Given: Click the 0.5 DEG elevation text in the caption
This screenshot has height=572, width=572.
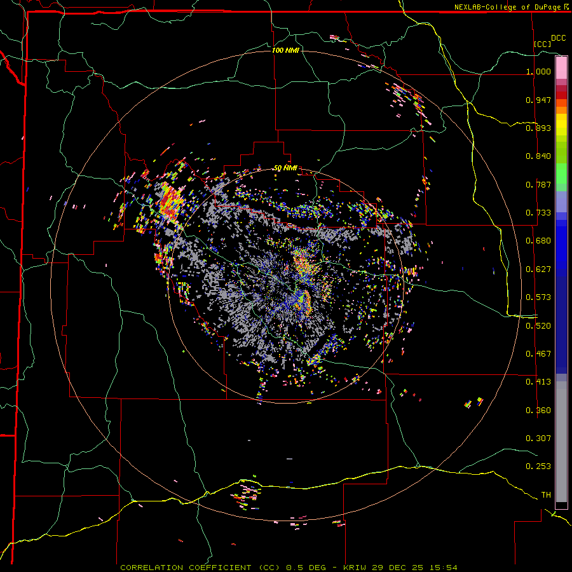Looking at the screenshot, I should (x=306, y=568).
